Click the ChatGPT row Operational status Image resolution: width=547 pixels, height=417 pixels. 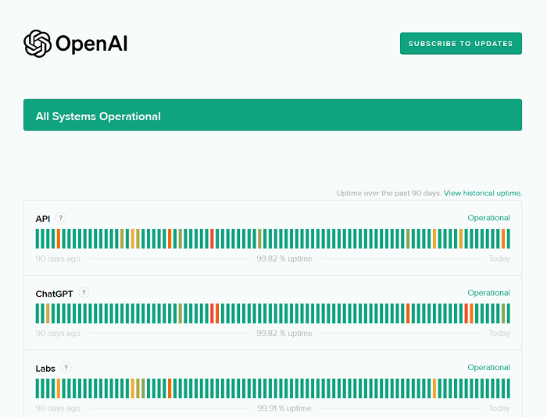488,293
